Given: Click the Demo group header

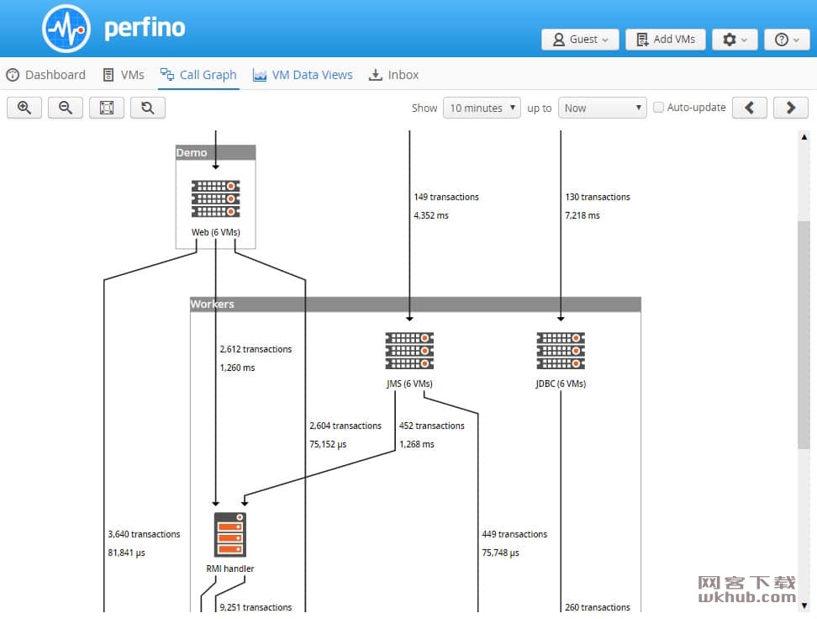Looking at the screenshot, I should tap(216, 152).
